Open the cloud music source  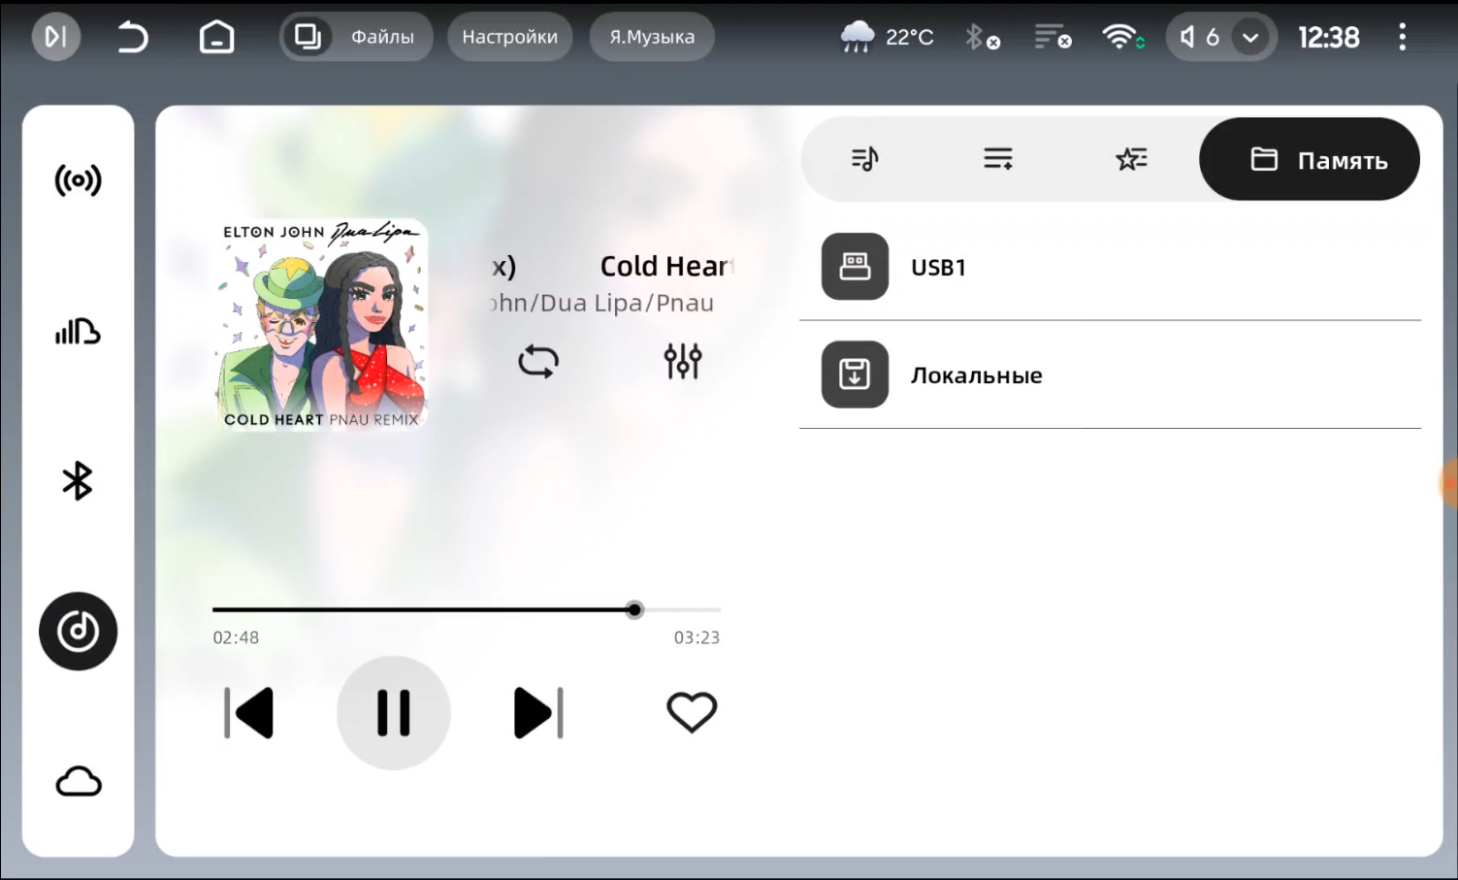coord(78,781)
